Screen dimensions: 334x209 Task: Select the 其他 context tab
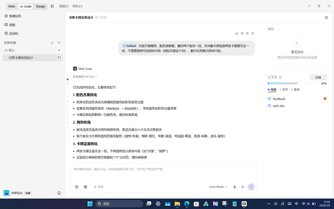(295, 90)
